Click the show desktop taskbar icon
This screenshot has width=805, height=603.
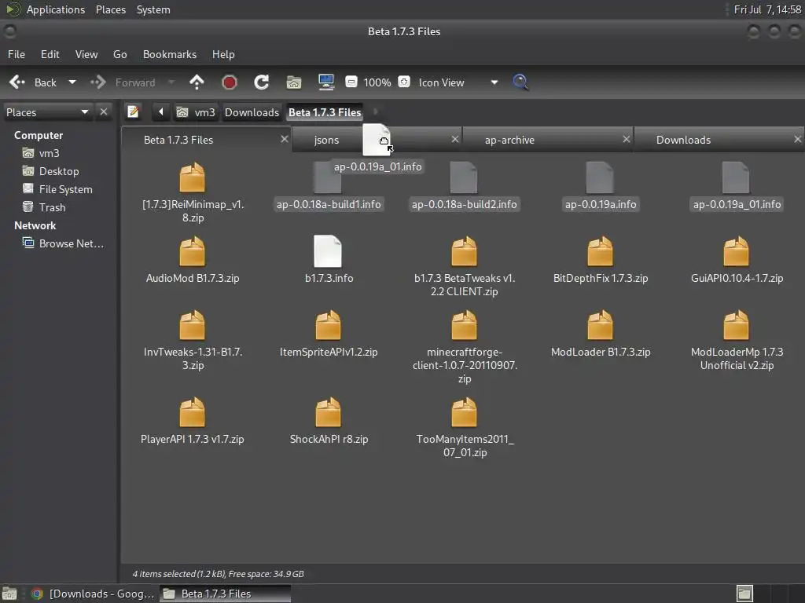pos(9,594)
